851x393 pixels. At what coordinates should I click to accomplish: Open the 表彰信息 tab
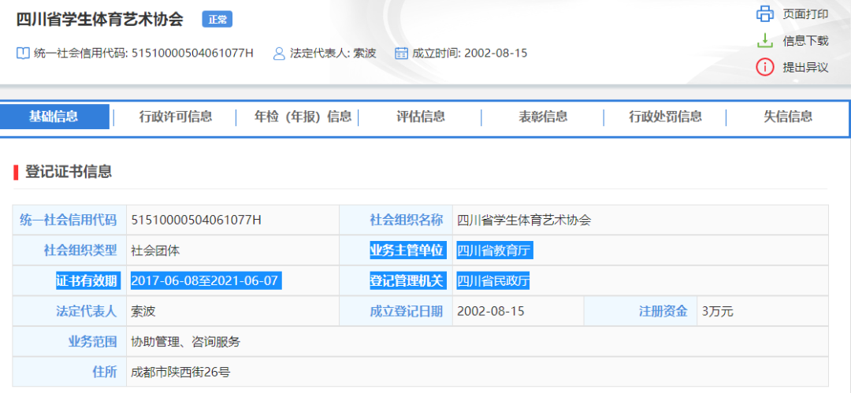543,116
